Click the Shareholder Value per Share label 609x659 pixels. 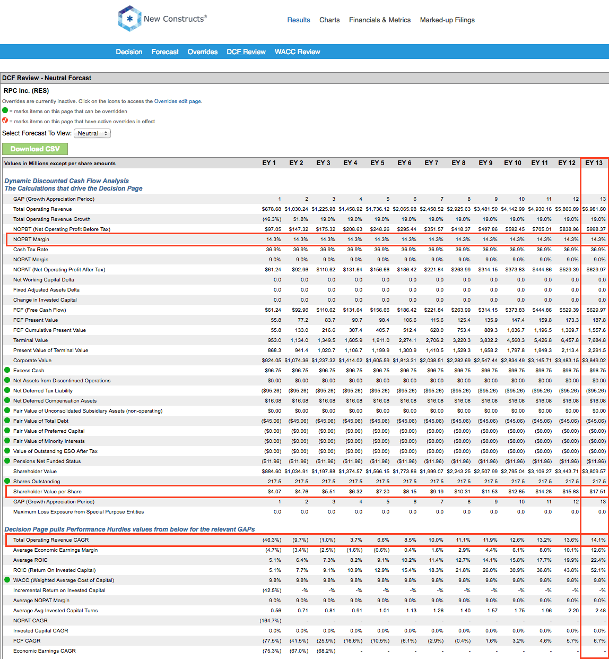(47, 491)
